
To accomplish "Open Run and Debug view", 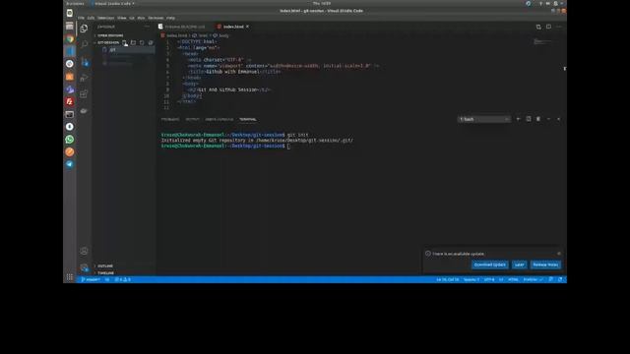I will [x=84, y=78].
